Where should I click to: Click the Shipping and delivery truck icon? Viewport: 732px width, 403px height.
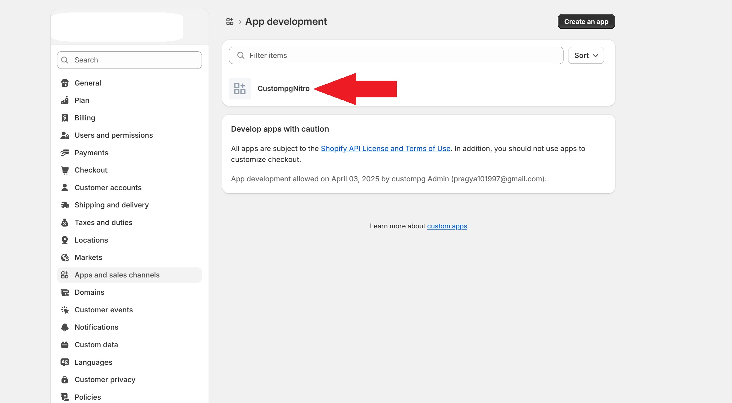(x=65, y=205)
